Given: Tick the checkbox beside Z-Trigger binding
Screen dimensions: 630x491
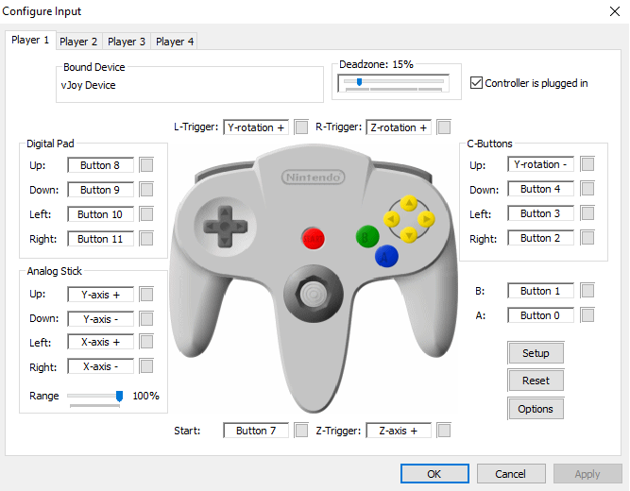Looking at the screenshot, I should 444,431.
